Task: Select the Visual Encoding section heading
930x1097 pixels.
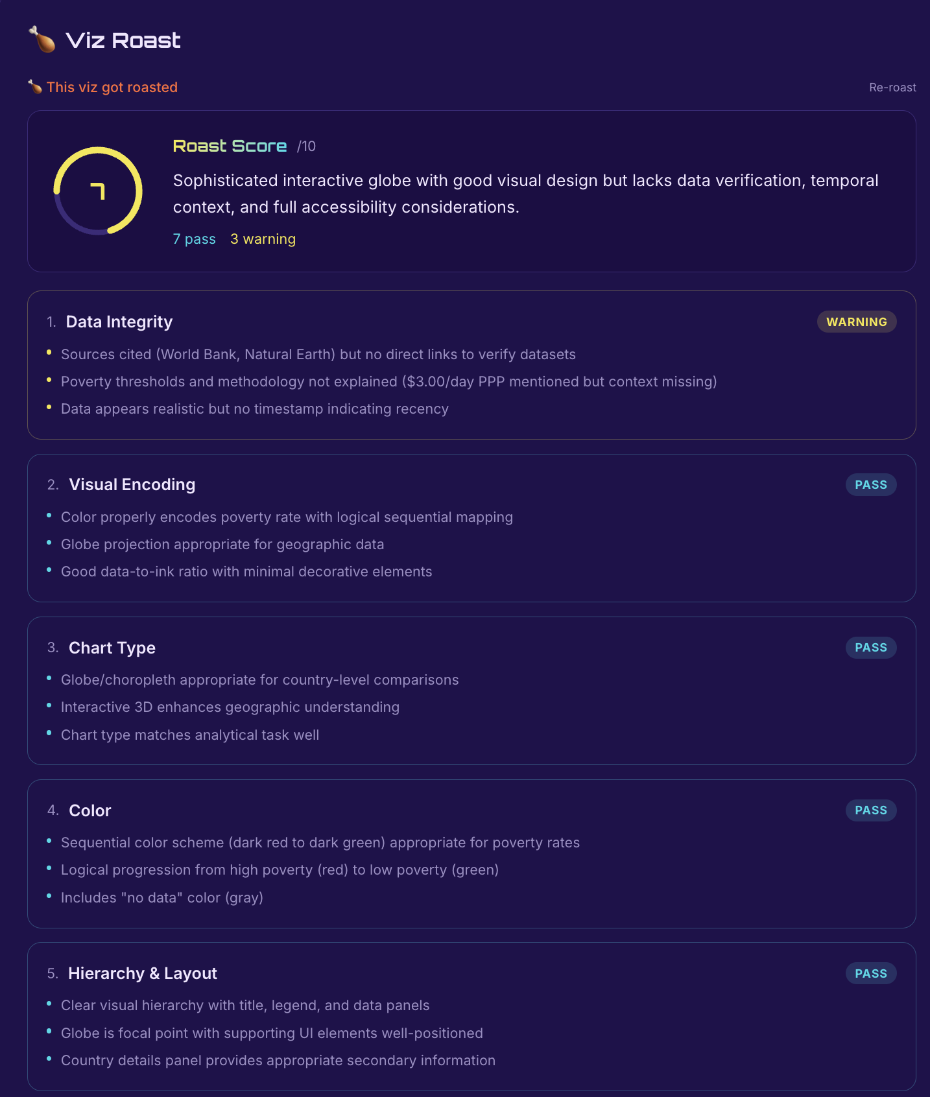Action: click(132, 485)
